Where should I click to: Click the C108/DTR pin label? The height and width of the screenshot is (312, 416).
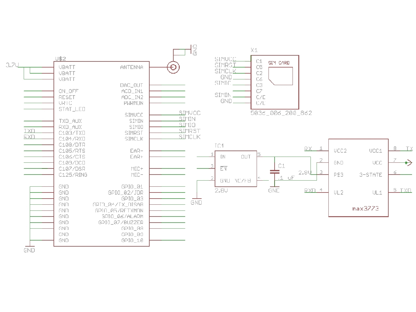pos(72,145)
